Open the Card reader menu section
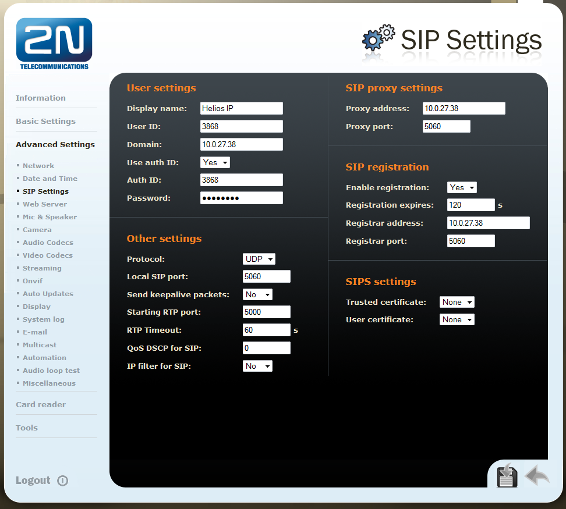This screenshot has width=566, height=509. coord(41,404)
